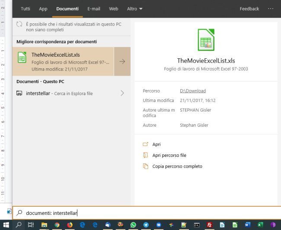Launch FileZilla from taskbar

pos(209,225)
